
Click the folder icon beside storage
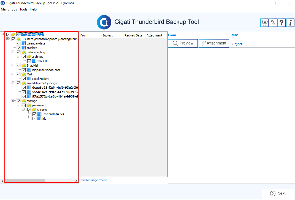24,101
